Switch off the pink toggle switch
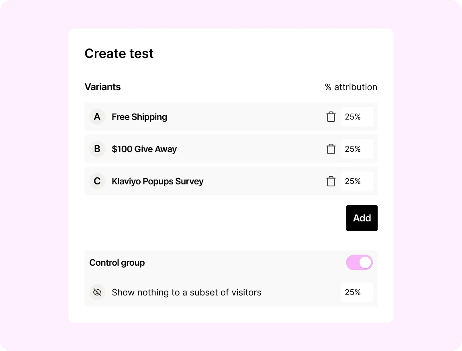The image size is (462, 351). (x=359, y=262)
